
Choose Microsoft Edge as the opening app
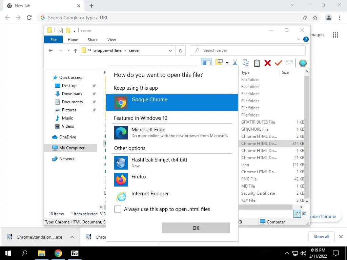click(172, 132)
